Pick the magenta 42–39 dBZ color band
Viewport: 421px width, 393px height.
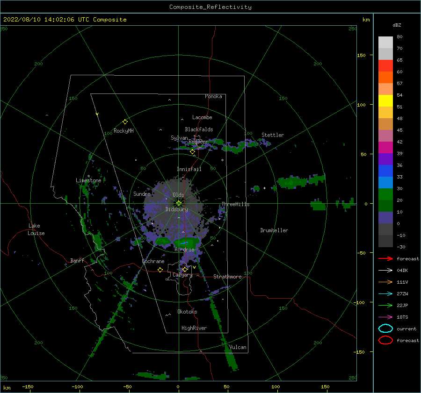point(385,148)
